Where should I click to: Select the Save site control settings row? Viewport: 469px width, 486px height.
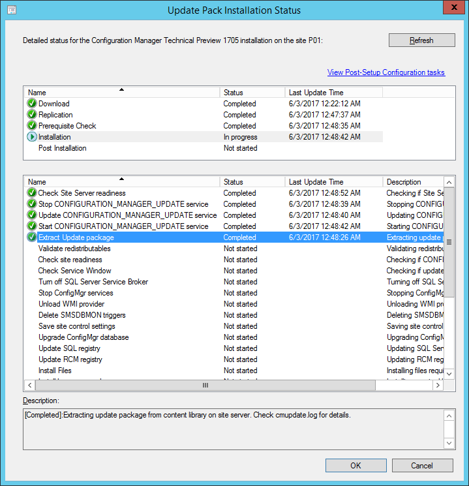click(234, 326)
